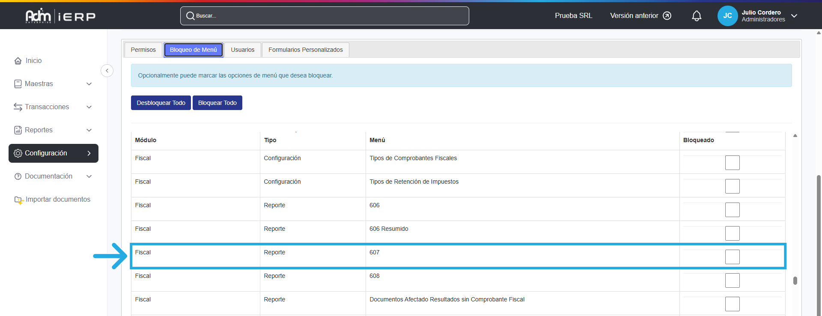Open the Formularios Personalizados tab
This screenshot has width=822, height=316.
pos(305,50)
